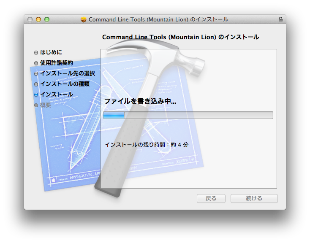Click the installation progress bar
This screenshot has height=243, width=310.
tap(188, 115)
